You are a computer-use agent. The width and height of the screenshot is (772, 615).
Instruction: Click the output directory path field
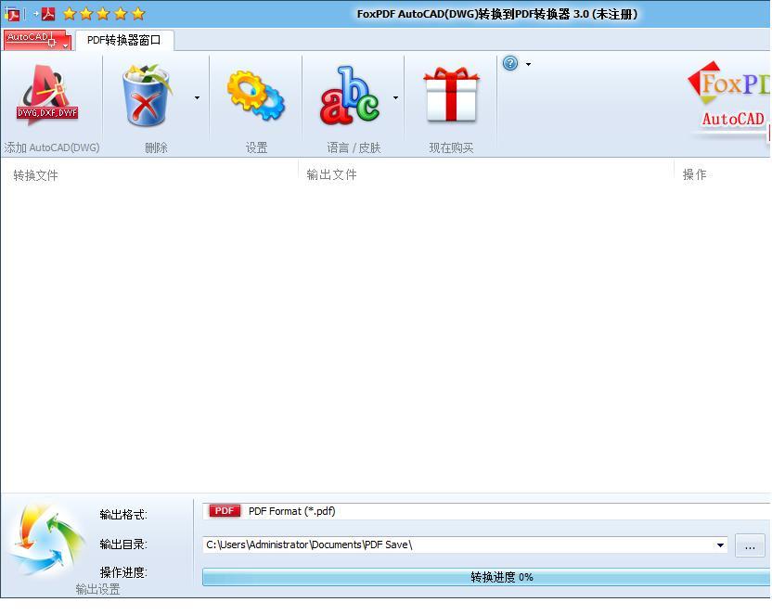(x=465, y=545)
